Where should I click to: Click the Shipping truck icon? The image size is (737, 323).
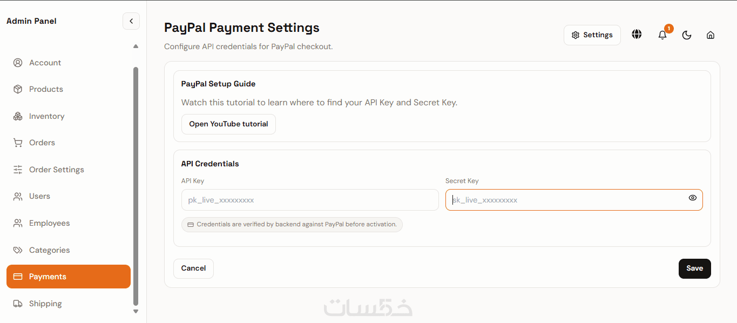pyautogui.click(x=18, y=304)
